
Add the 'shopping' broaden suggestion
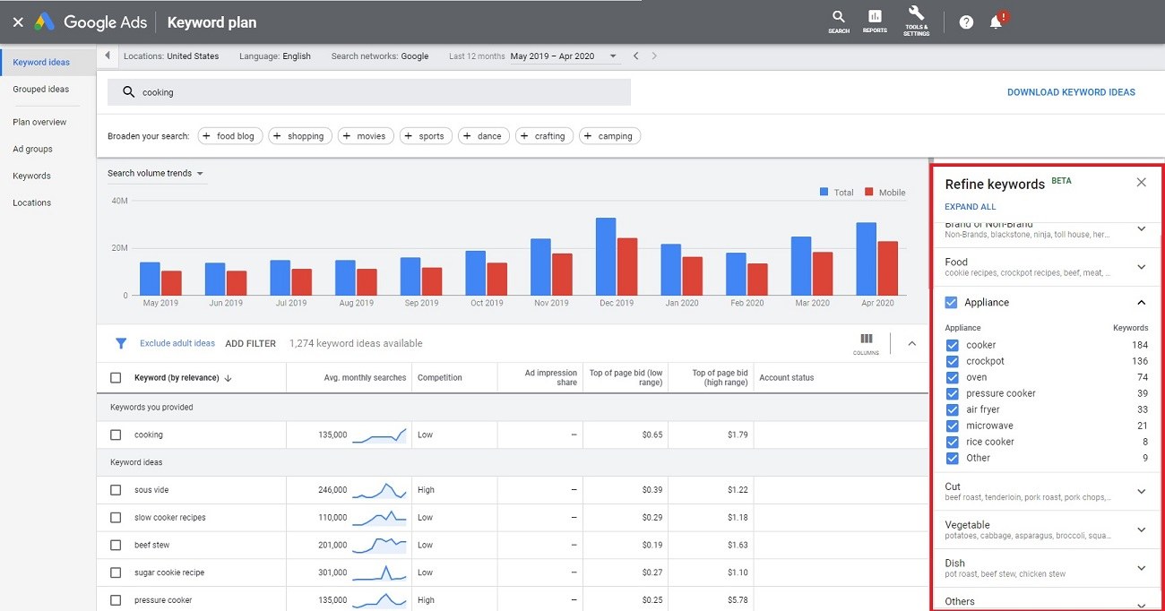coord(299,136)
